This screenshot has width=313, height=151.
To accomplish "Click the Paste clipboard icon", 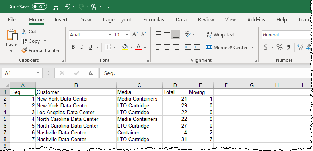I will [x=12, y=35].
